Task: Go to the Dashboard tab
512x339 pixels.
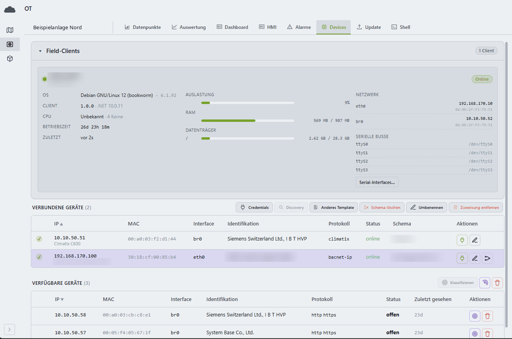Action: (x=232, y=27)
